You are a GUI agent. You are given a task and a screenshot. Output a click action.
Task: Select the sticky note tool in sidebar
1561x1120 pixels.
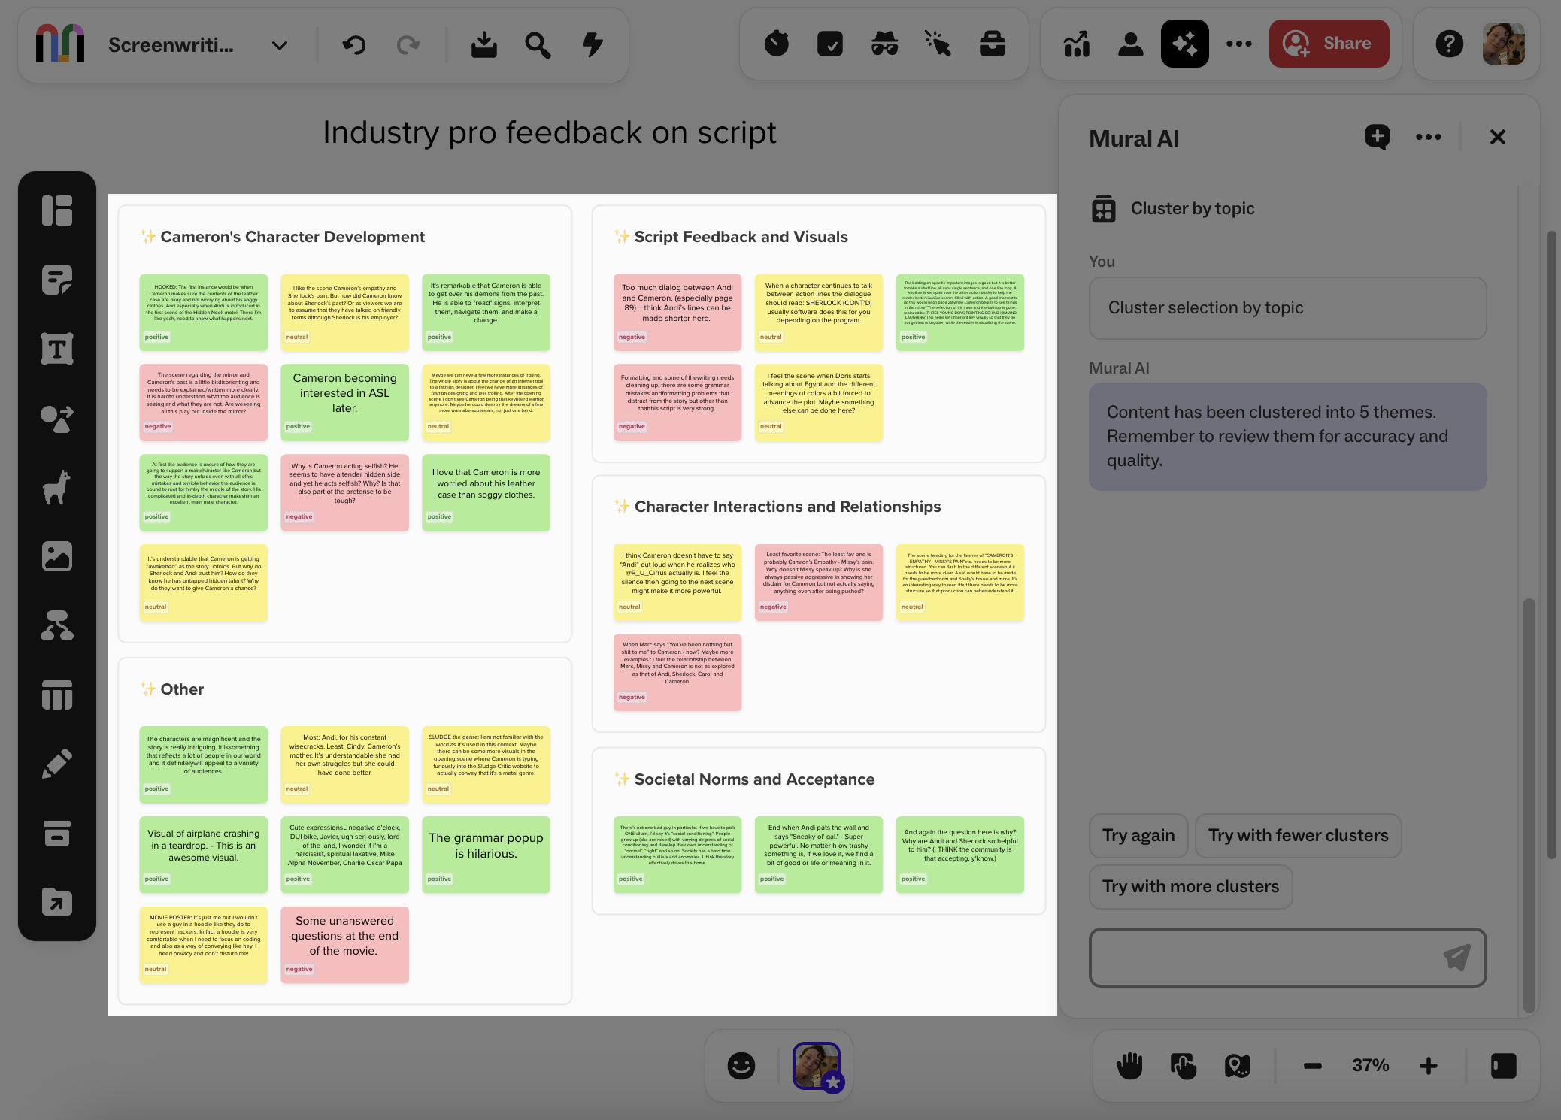pyautogui.click(x=57, y=280)
